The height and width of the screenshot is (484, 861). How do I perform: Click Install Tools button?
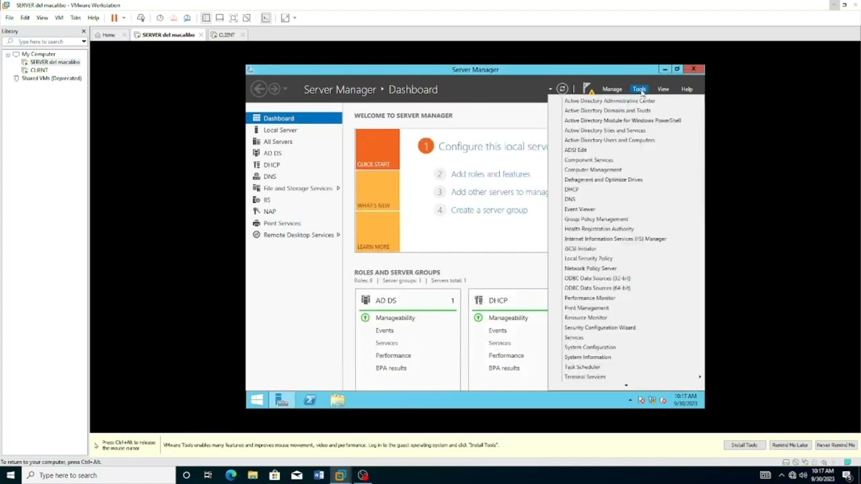click(744, 445)
